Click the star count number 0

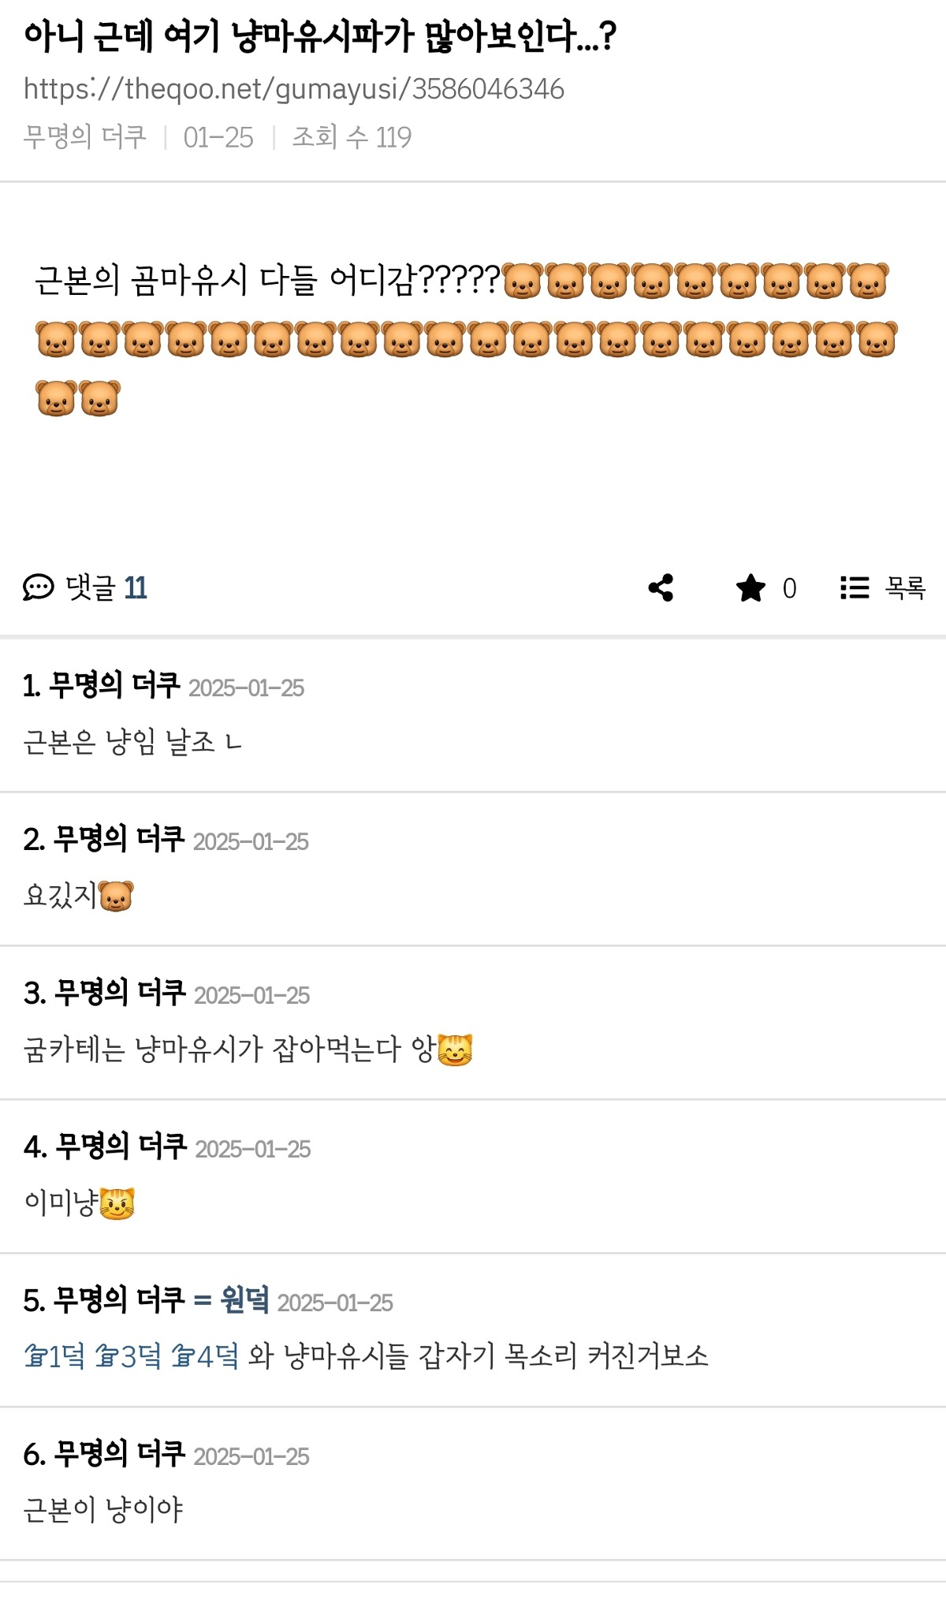click(789, 588)
